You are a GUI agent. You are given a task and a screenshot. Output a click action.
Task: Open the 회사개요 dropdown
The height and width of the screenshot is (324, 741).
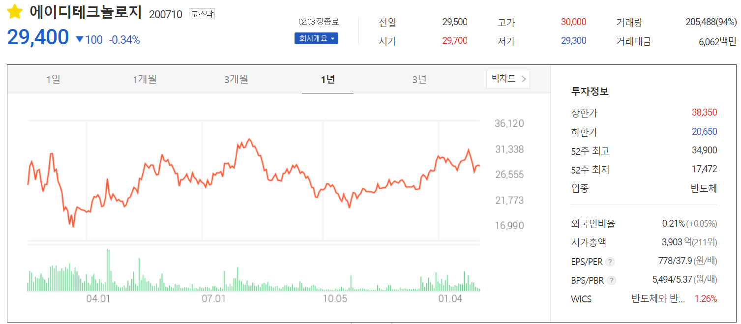coord(316,38)
